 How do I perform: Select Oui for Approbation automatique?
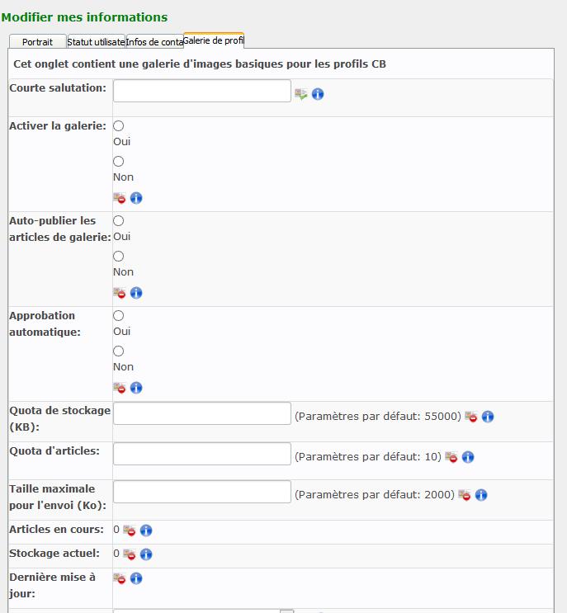point(119,315)
